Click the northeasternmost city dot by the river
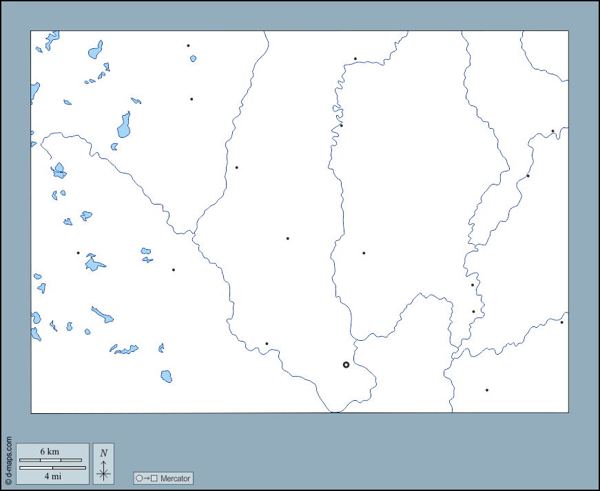Image resolution: width=600 pixels, height=491 pixels. pos(552,131)
